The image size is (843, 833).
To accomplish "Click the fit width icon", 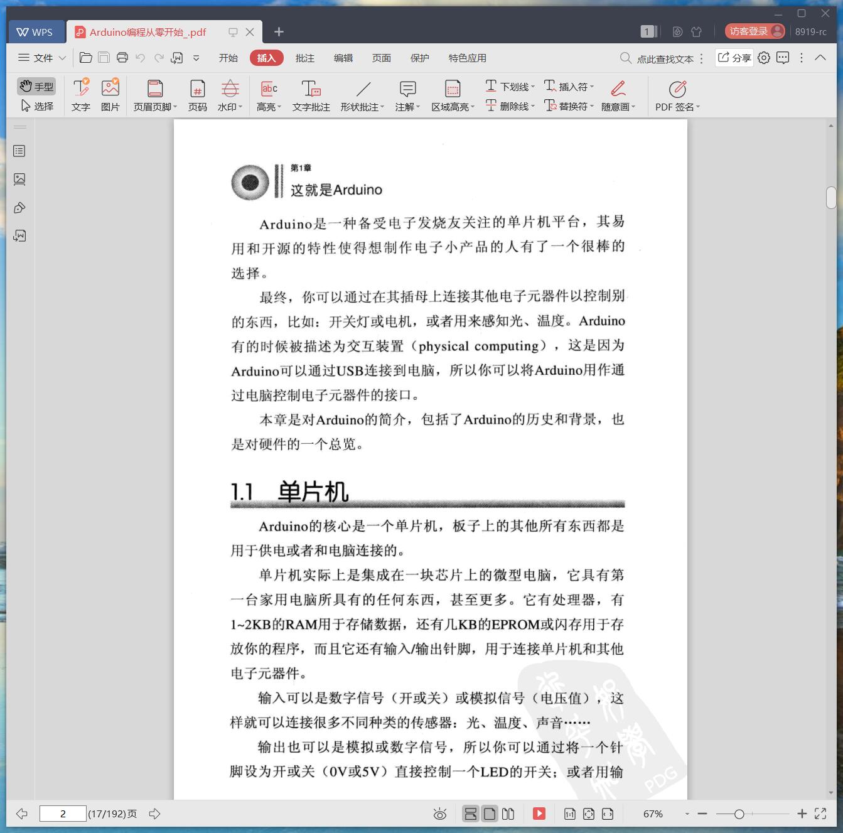I will click(x=608, y=814).
